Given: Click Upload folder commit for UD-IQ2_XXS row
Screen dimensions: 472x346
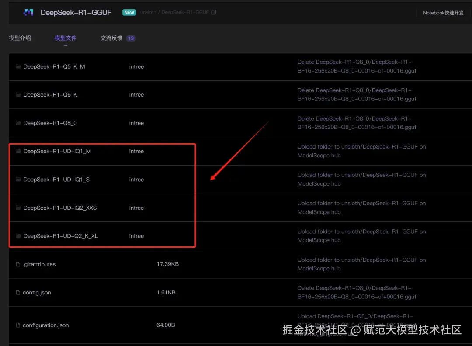Looking at the screenshot, I should click(x=361, y=208).
